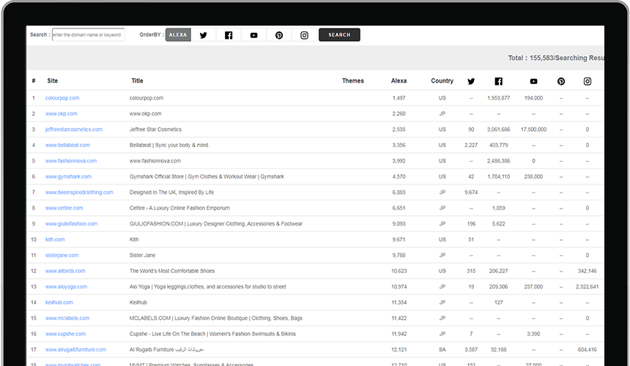
Task: Click the Alexa rank 10,974 cell
Action: [x=399, y=286]
